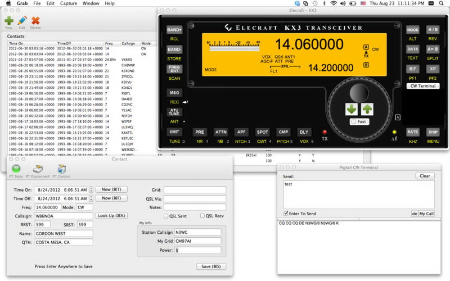Open the Window menu in menu bar
The width and height of the screenshot is (450, 281).
pyautogui.click(x=91, y=3)
